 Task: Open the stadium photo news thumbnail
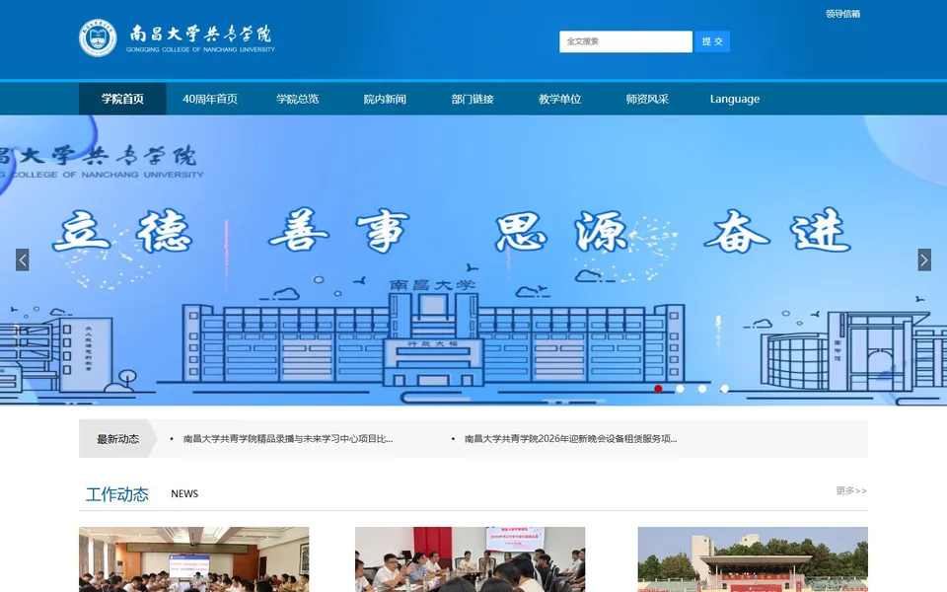click(x=753, y=559)
